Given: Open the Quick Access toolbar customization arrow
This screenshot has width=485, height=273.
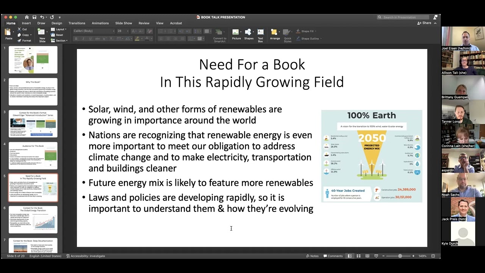Looking at the screenshot, I should (59, 17).
